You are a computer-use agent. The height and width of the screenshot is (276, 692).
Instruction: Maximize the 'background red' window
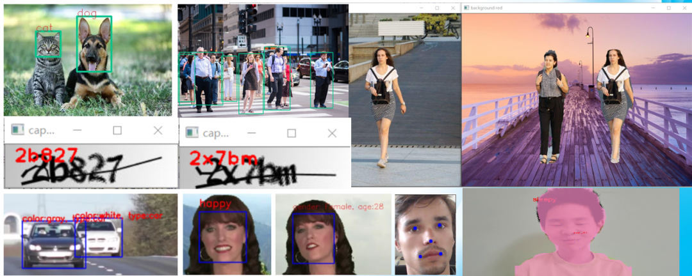[668, 8]
